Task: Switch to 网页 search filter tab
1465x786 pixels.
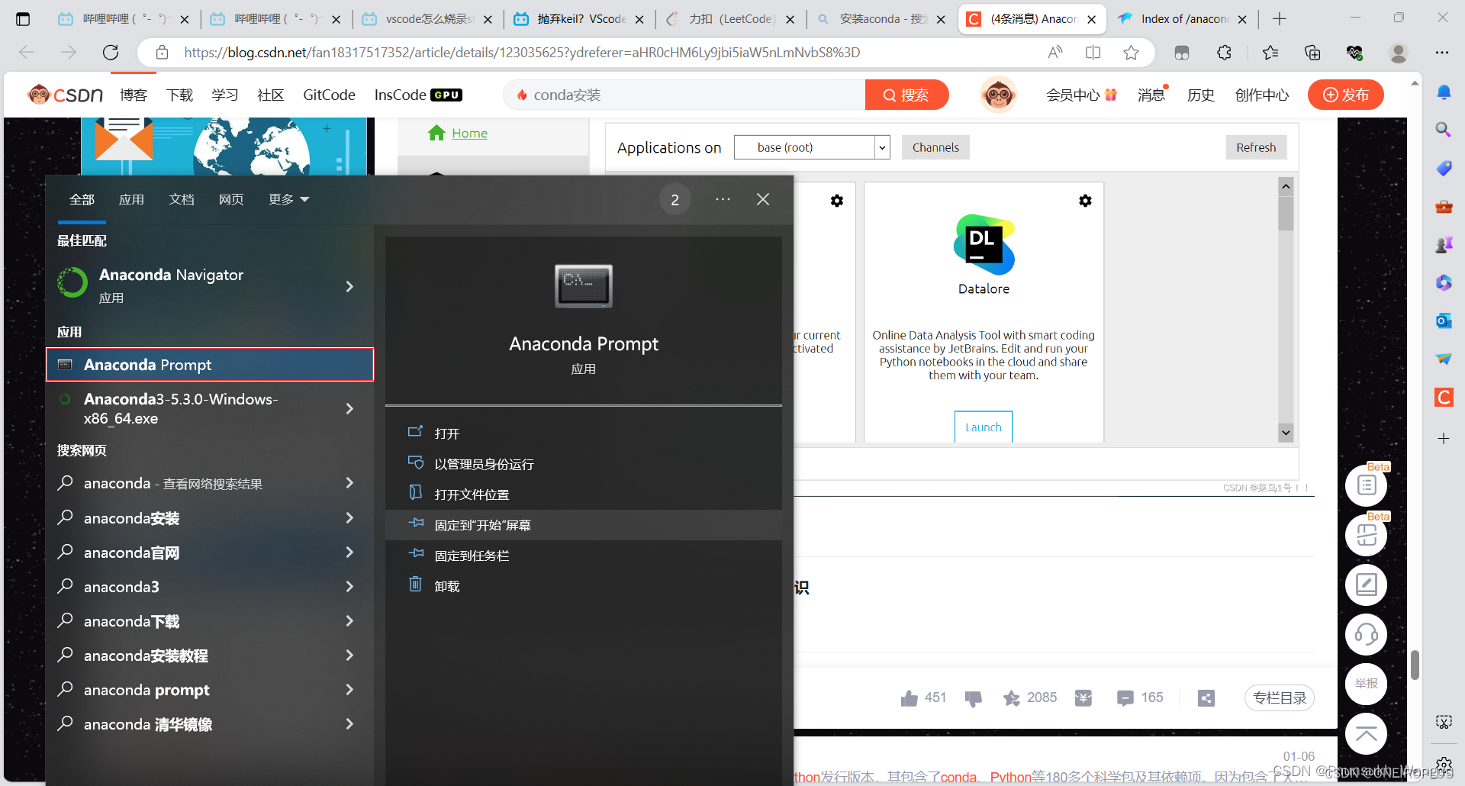Action: pos(231,199)
